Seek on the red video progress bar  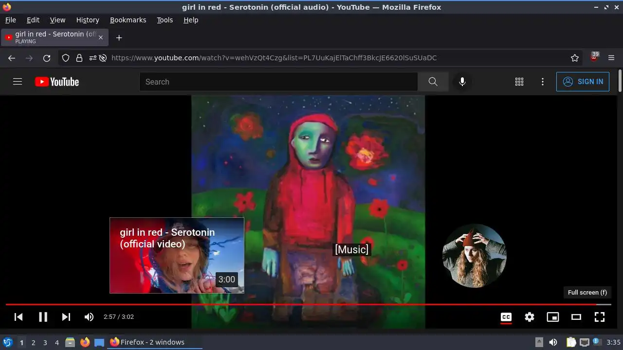coord(308,304)
